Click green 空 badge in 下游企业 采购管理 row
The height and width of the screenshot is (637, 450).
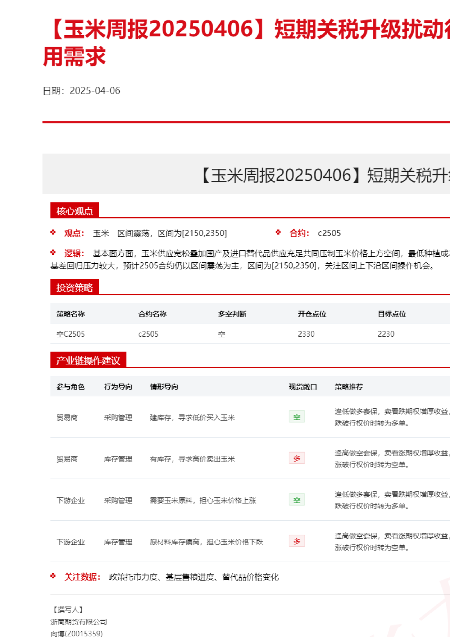(297, 500)
